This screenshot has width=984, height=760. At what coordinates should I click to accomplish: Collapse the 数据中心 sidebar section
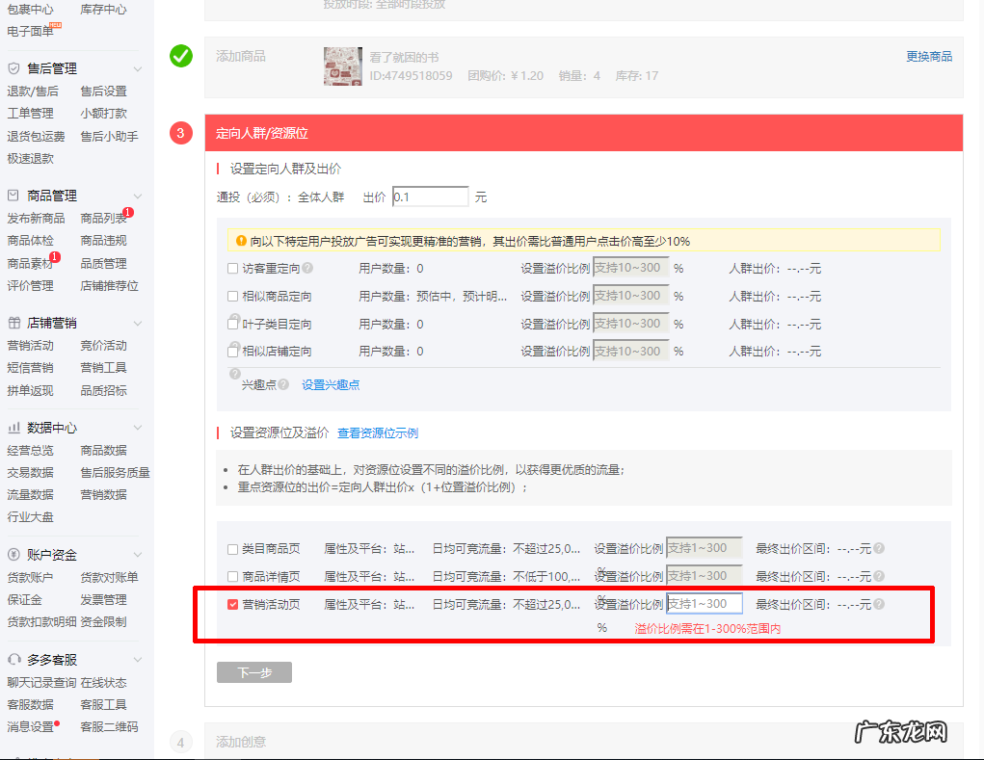point(138,427)
